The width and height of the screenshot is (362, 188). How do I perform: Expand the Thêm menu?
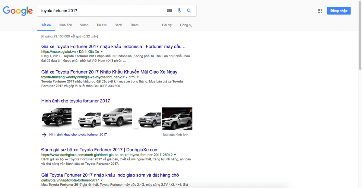134,25
